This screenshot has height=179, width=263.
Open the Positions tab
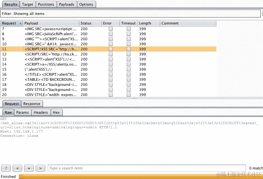pos(46,5)
